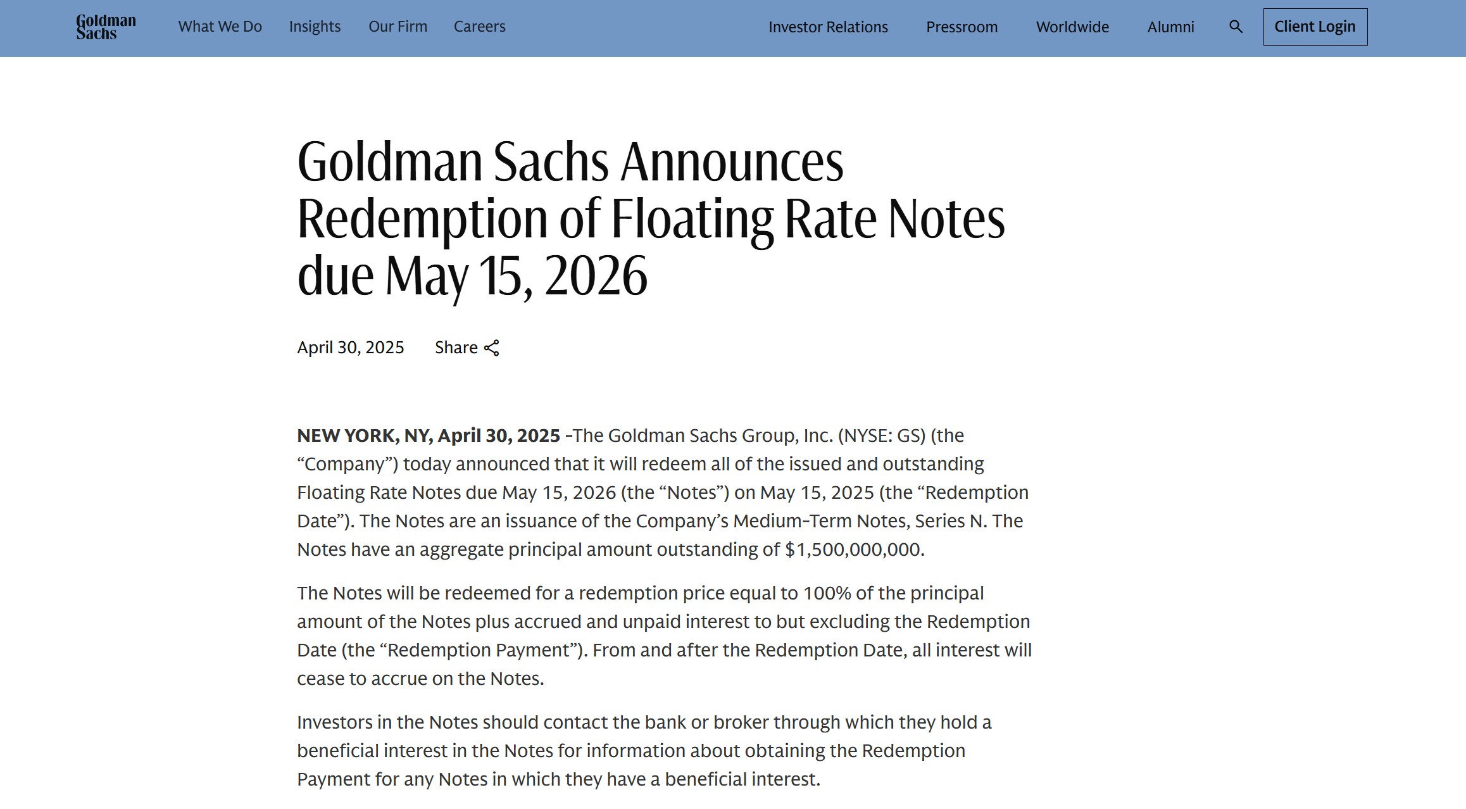1466x809 pixels.
Task: Visit the Alumni page
Action: pyautogui.click(x=1170, y=27)
